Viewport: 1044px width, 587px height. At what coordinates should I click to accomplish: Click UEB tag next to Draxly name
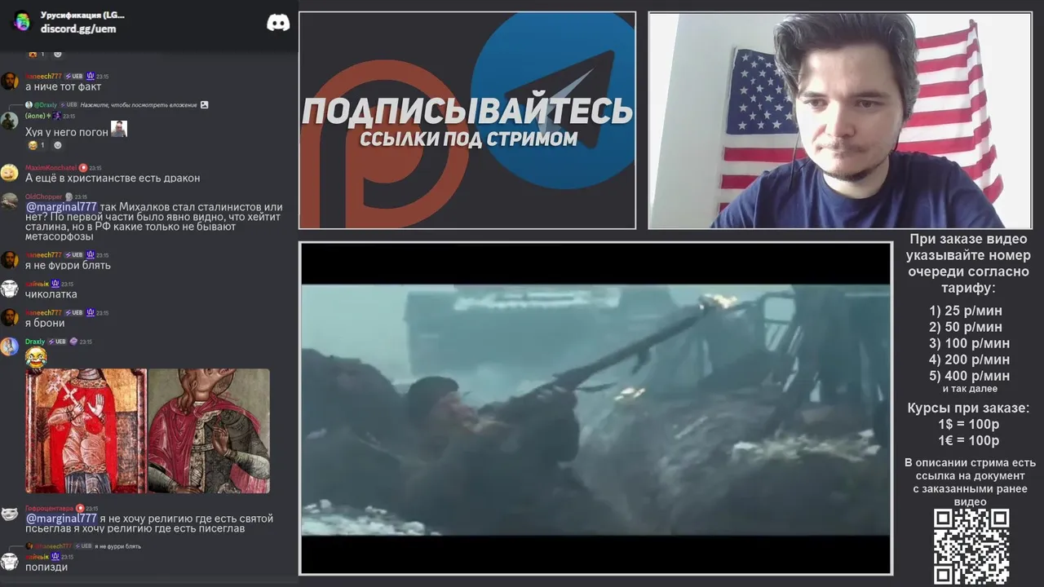(x=57, y=342)
